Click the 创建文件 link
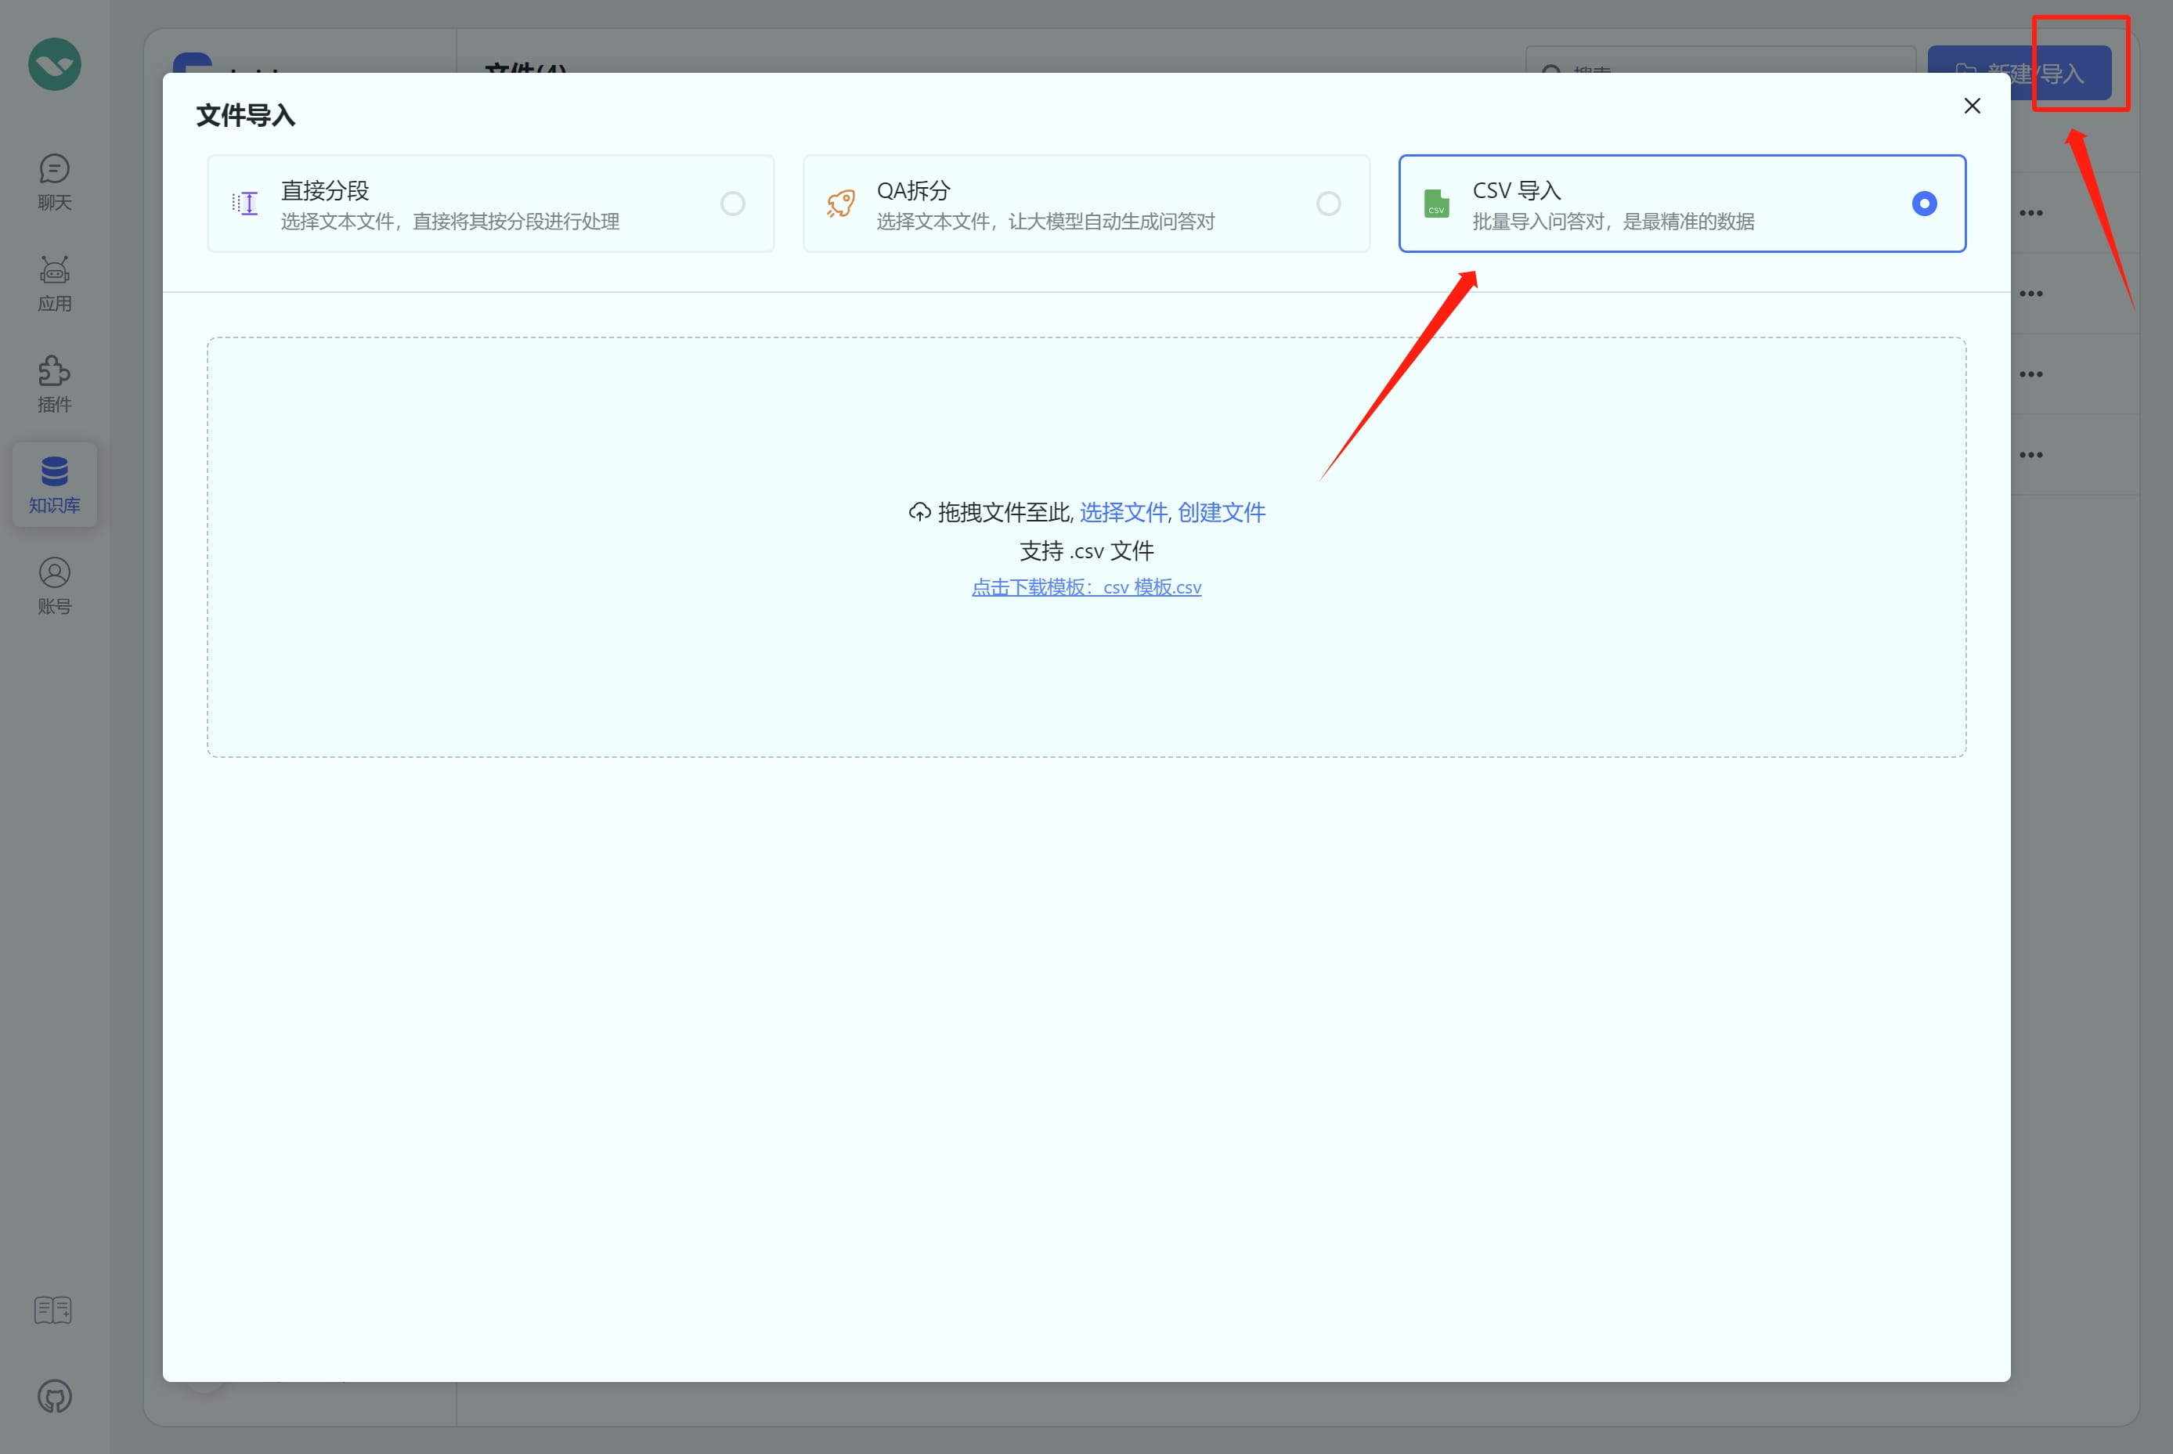Viewport: 2173px width, 1454px height. [x=1221, y=512]
